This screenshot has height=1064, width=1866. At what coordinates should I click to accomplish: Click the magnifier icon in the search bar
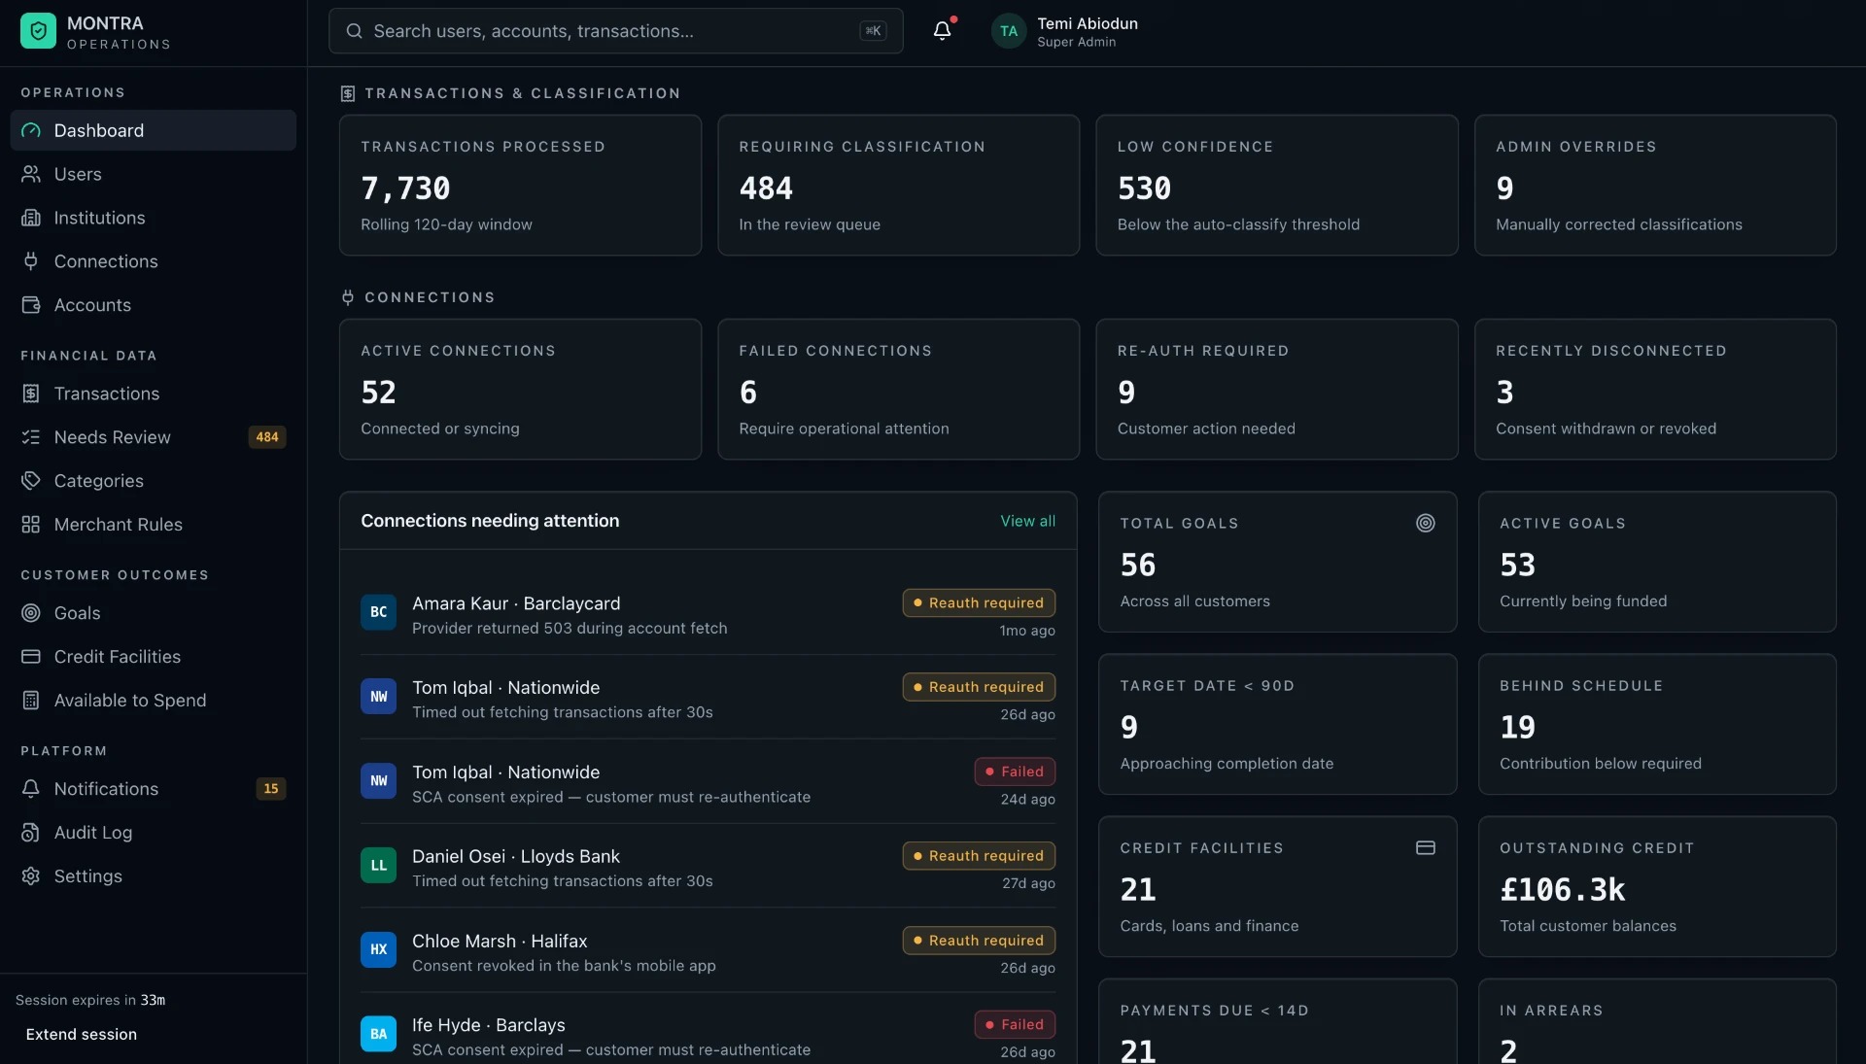(x=355, y=31)
